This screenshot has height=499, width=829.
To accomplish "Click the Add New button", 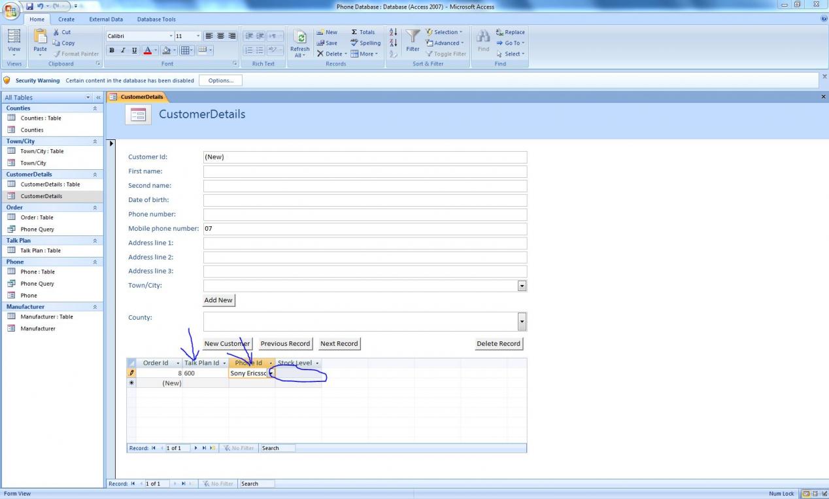I will tap(218, 300).
